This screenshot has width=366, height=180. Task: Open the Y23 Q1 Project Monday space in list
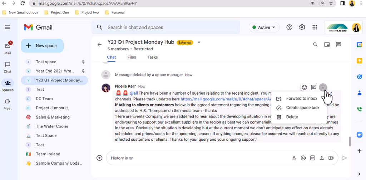54,80
